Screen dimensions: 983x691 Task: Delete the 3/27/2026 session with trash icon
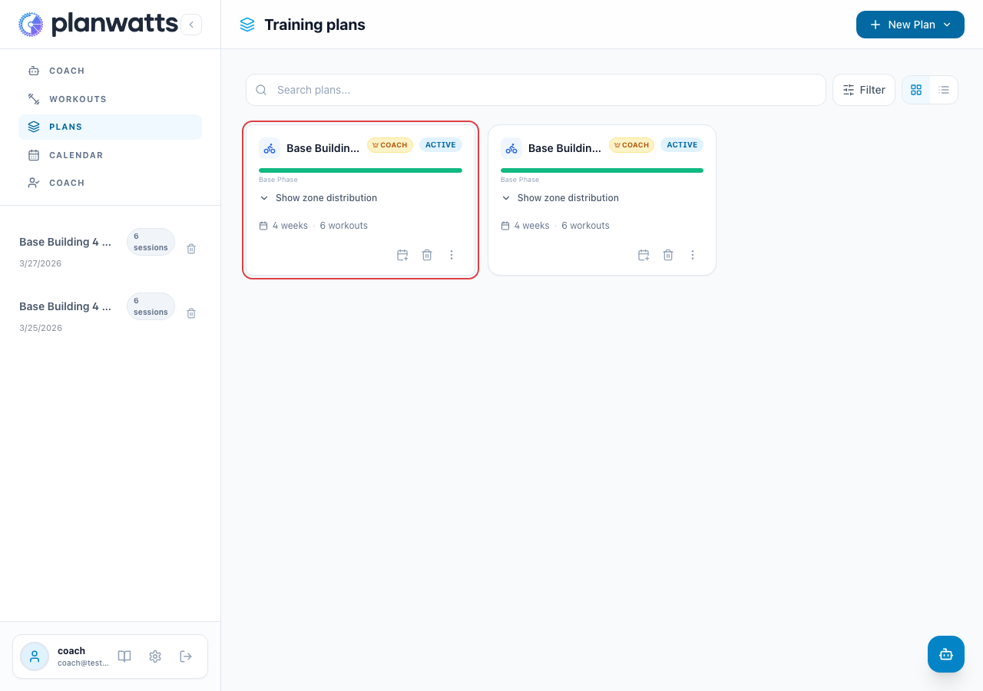[x=191, y=249]
